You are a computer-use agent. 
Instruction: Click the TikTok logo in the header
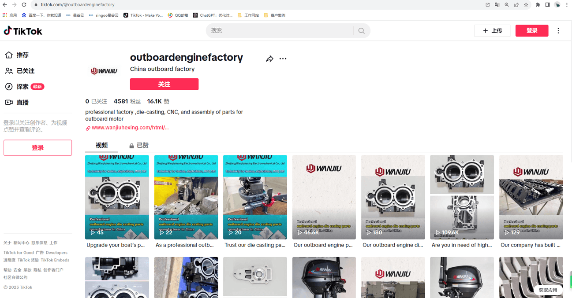(23, 31)
